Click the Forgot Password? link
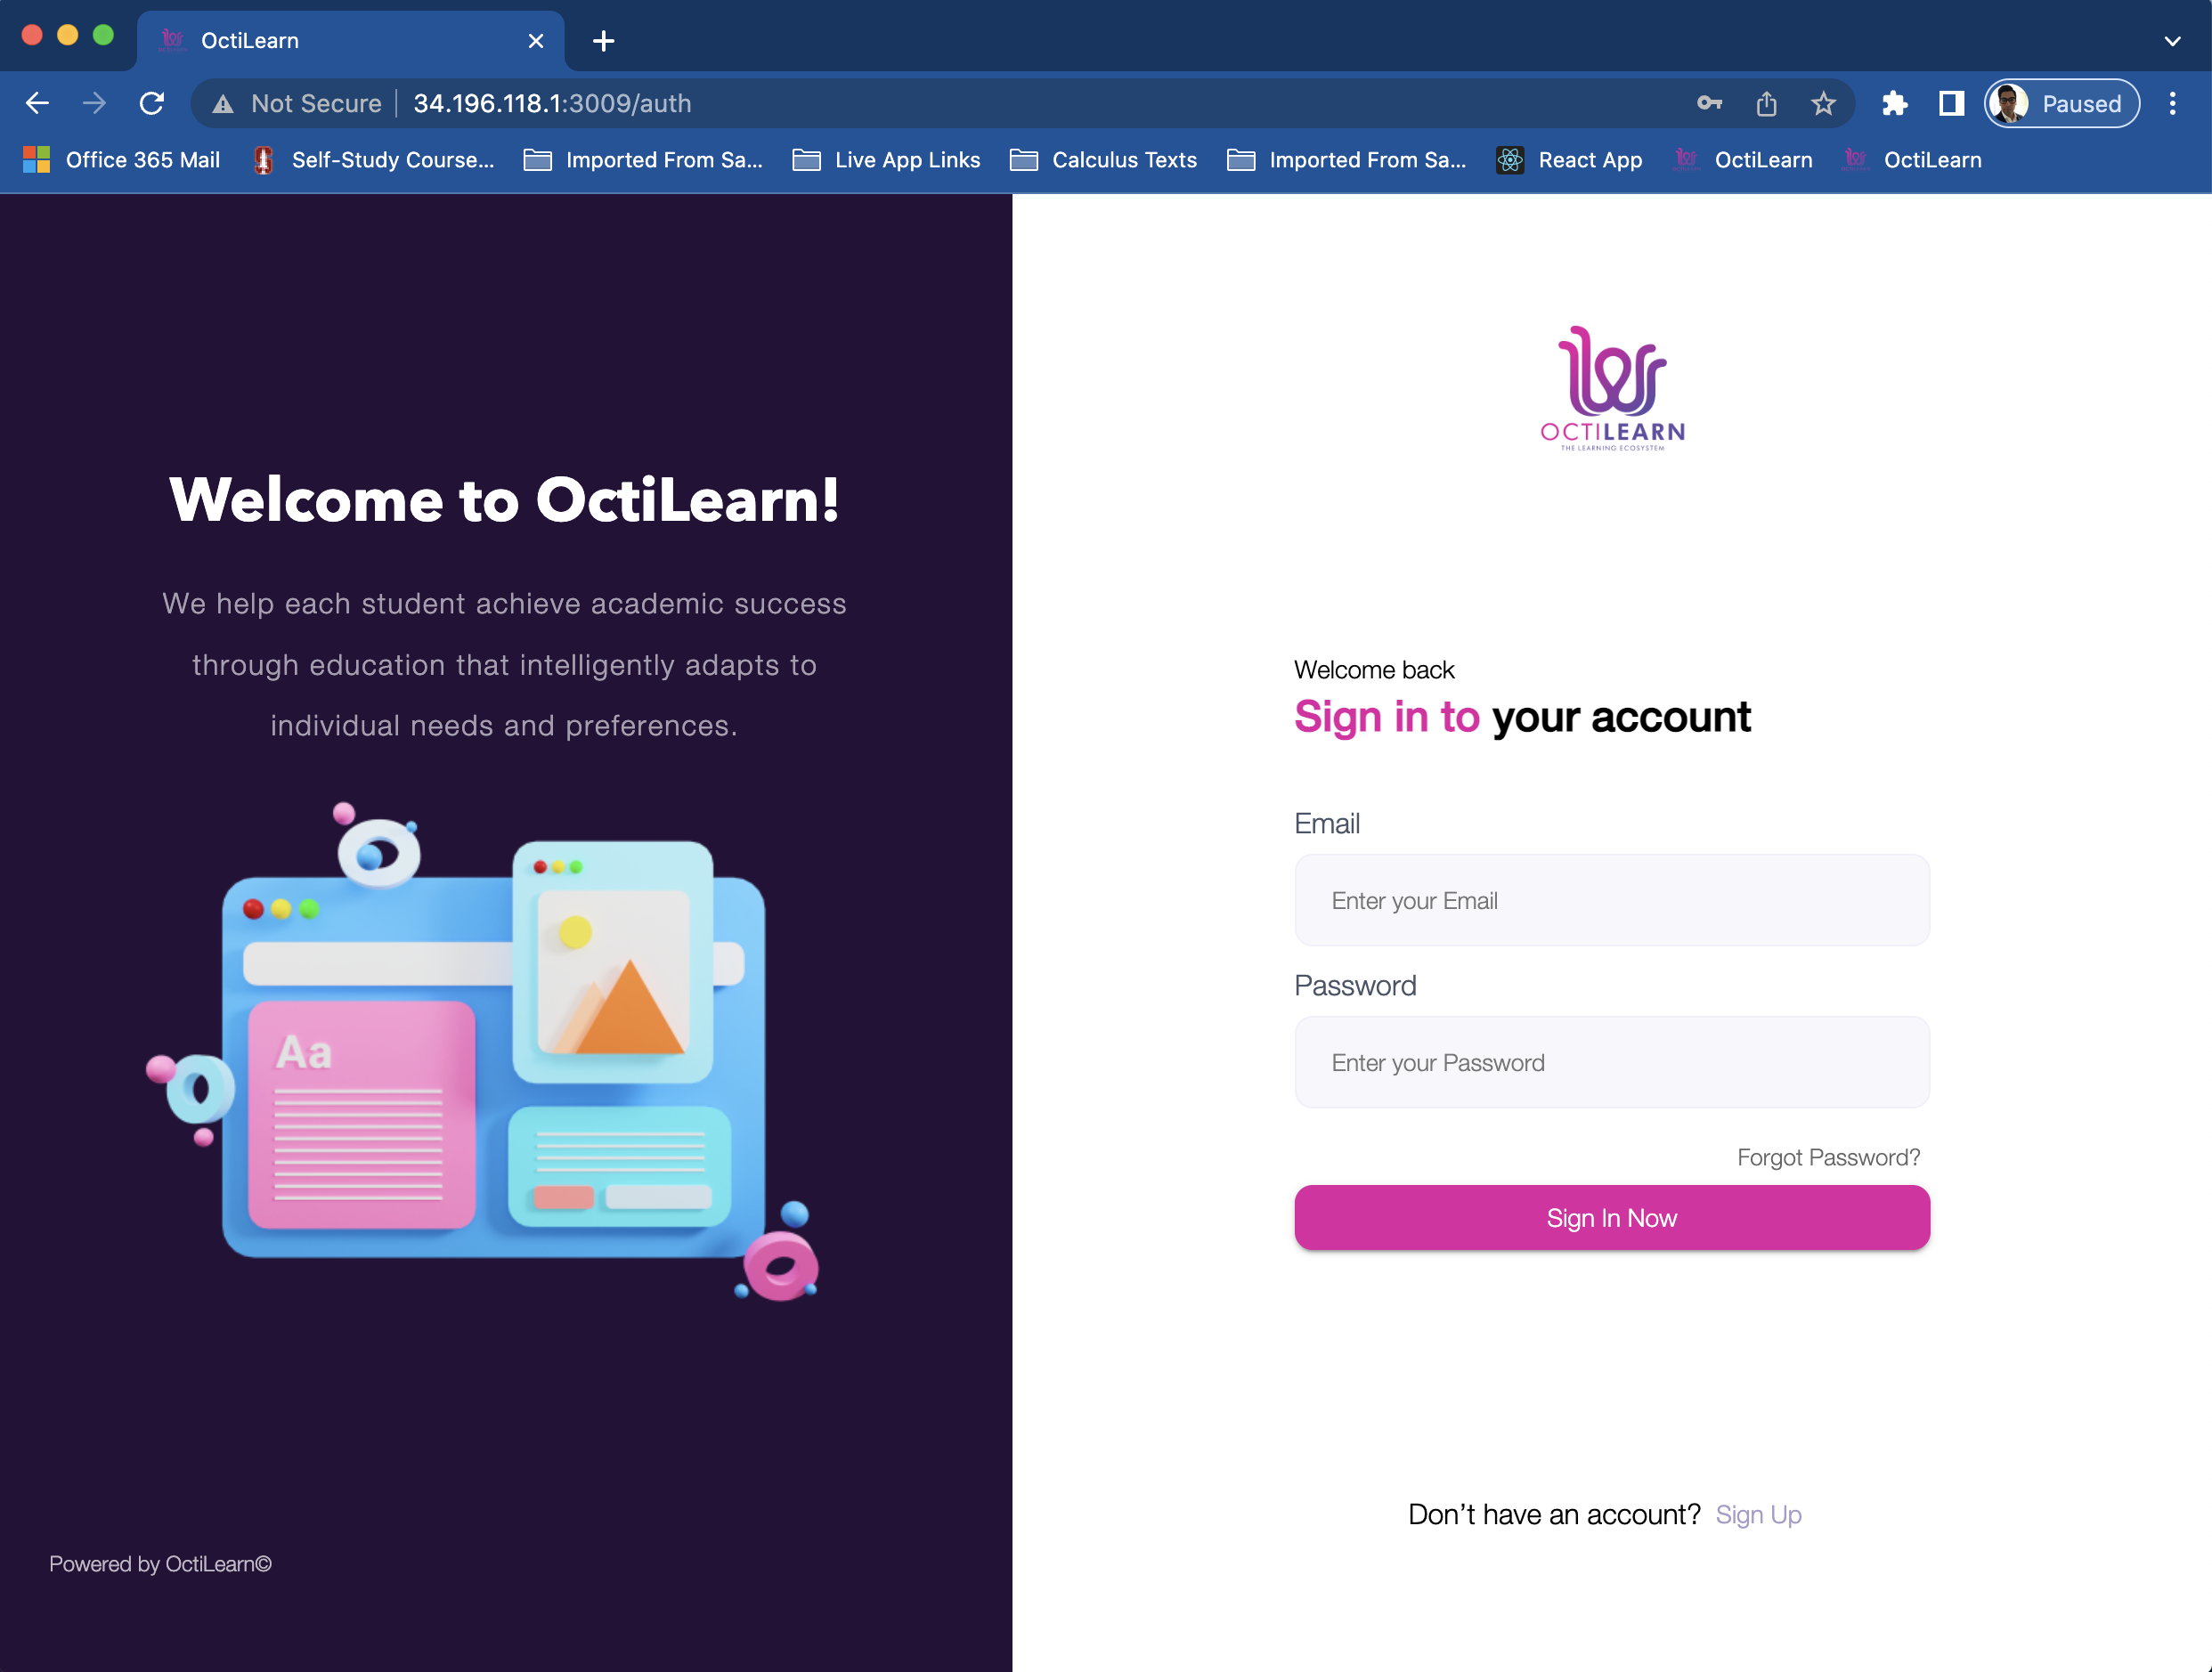The image size is (2212, 1672). point(1828,1157)
